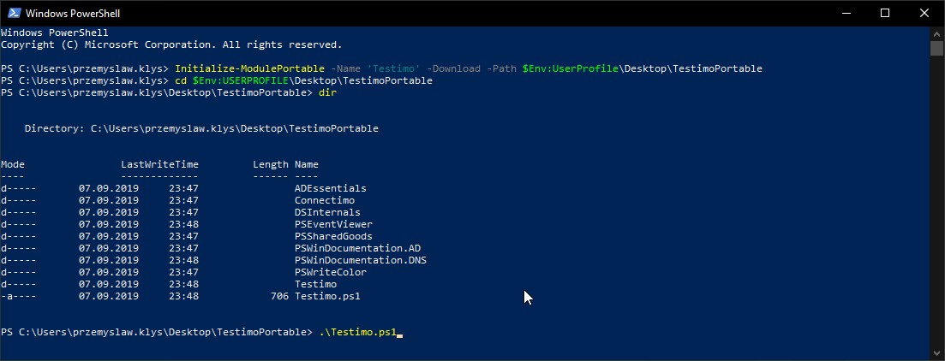Image resolution: width=945 pixels, height=361 pixels.
Task: Maximize the Windows PowerShell window
Action: point(885,14)
